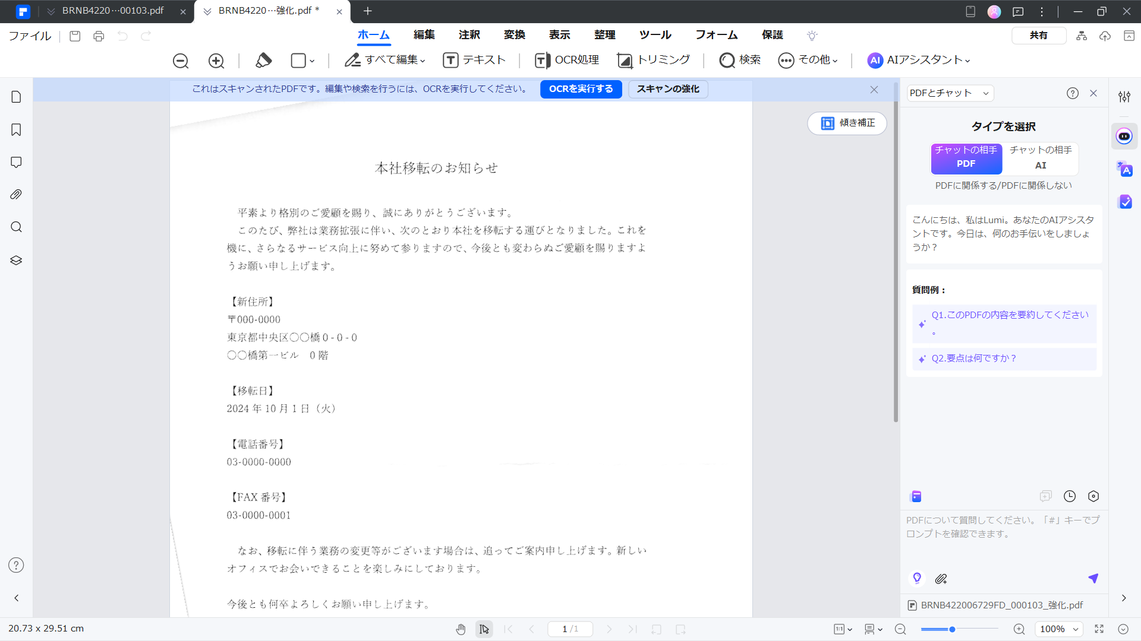This screenshot has width=1141, height=641.
Task: Send chat message with arrow icon
Action: tap(1093, 578)
